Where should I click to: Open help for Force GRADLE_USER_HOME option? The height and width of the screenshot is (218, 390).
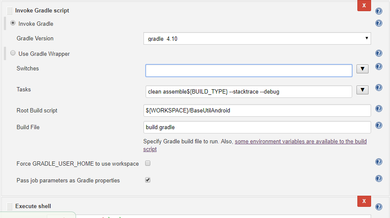[x=378, y=162]
